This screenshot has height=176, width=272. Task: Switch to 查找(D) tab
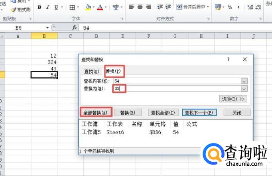pyautogui.click(x=92, y=72)
